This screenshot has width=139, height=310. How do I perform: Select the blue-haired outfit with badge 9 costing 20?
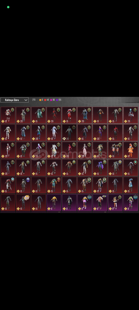(131, 115)
